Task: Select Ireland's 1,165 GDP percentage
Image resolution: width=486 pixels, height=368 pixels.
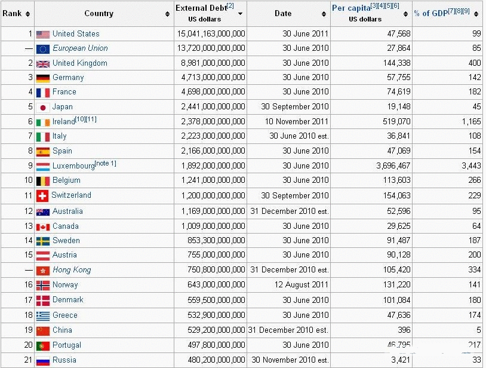Action: pos(472,121)
